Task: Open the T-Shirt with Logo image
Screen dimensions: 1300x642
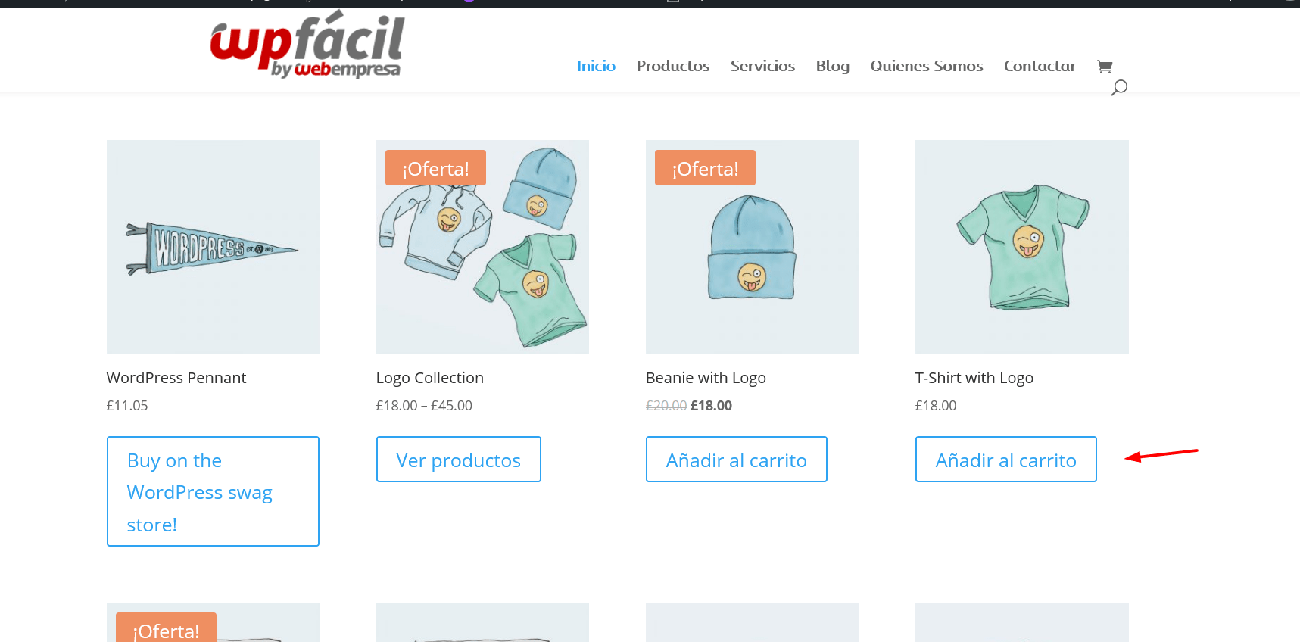Action: (1022, 247)
